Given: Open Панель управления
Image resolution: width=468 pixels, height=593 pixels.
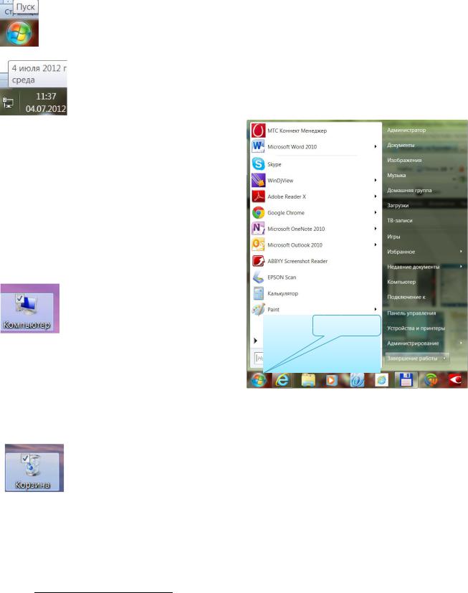Looking at the screenshot, I should (x=411, y=313).
